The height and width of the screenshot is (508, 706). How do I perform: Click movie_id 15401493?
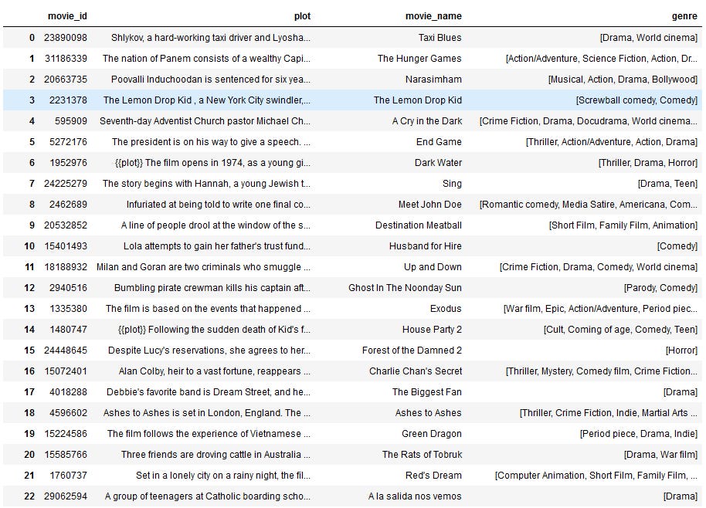click(66, 246)
